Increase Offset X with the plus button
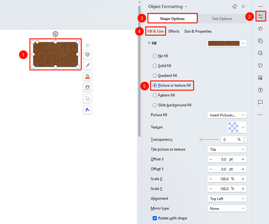Viewport: 269px width, 224px height. 243,159
